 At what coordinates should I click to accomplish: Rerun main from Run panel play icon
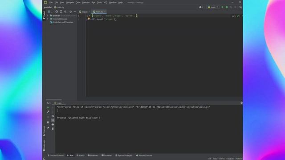48,108
